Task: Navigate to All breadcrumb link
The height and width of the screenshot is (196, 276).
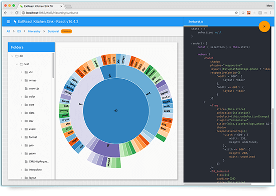Action: [x=8, y=31]
